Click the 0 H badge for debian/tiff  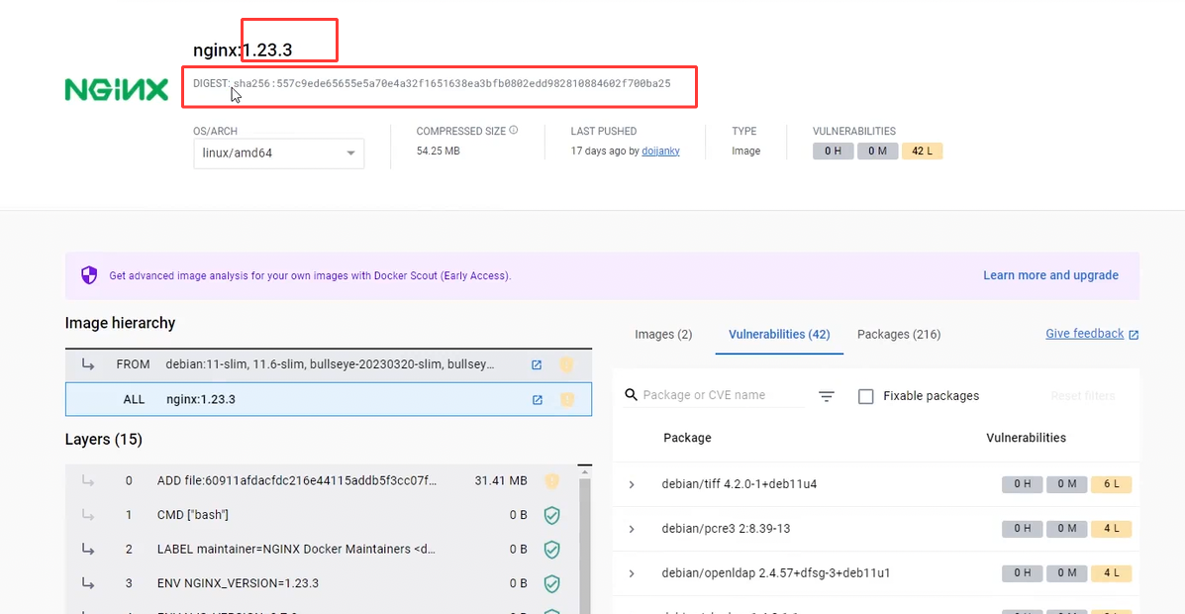[1023, 484]
